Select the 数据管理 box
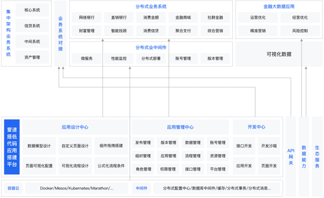Viewport: 324px width, 198px height. pyautogui.click(x=193, y=142)
